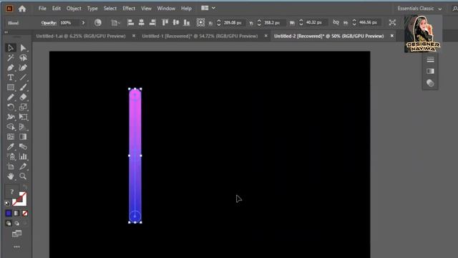Select the Direct Selection tool
The height and width of the screenshot is (258, 458).
(23, 48)
